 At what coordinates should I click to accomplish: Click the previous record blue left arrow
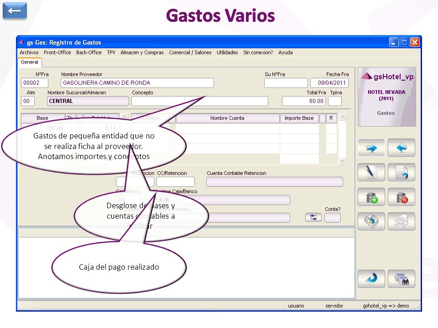pos(401,148)
